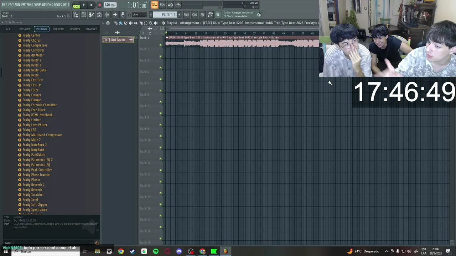Select the playlist Draw pencil tool
This screenshot has width=456, height=256.
point(115,23)
